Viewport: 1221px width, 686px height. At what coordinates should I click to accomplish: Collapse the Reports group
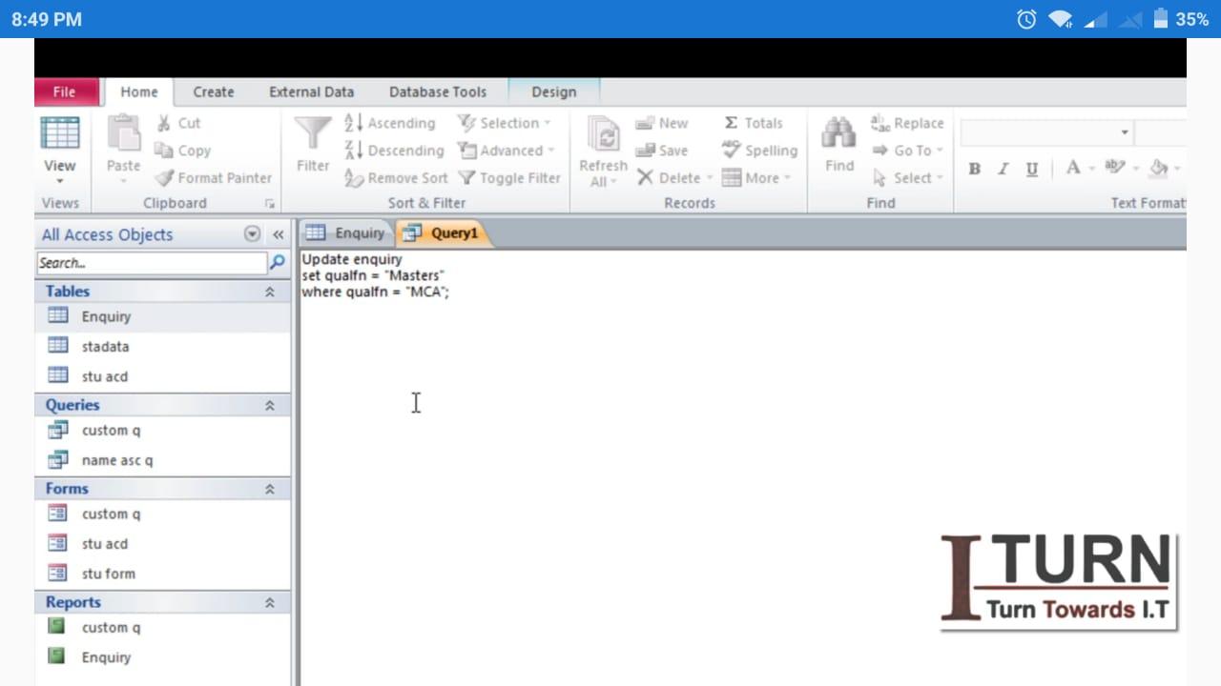tap(270, 602)
